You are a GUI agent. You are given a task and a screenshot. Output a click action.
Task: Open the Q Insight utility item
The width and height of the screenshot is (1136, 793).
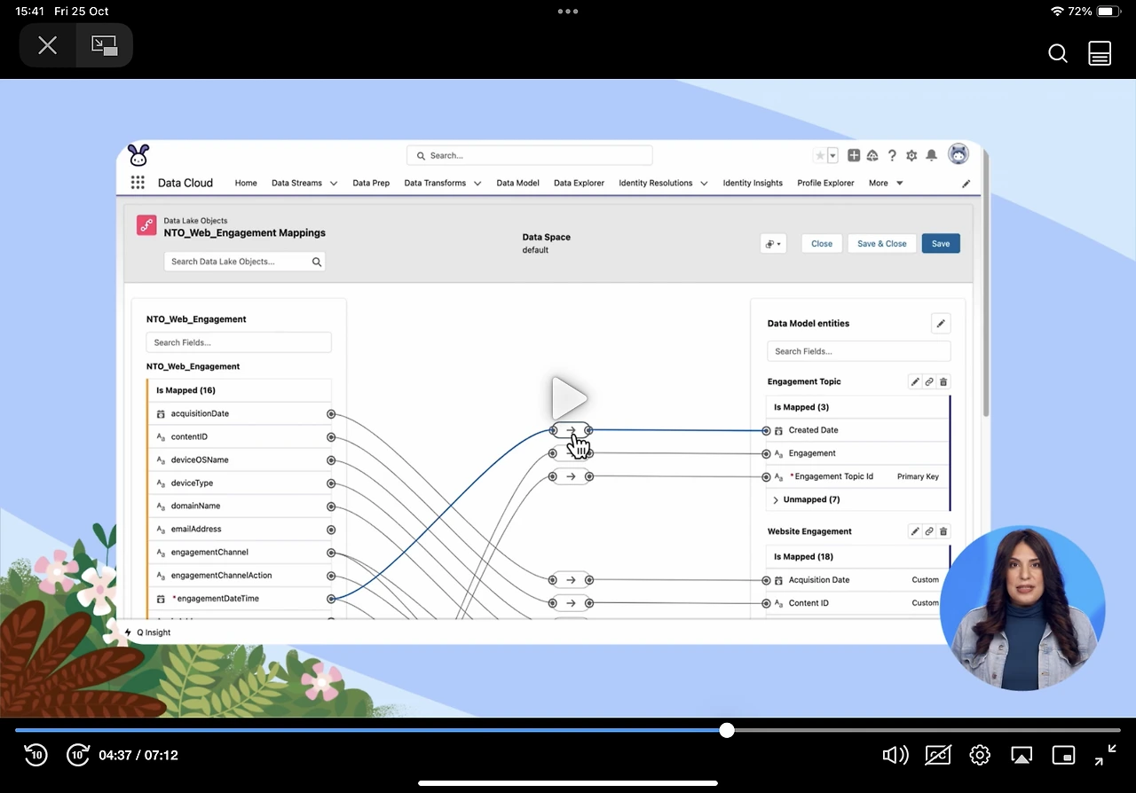point(147,632)
